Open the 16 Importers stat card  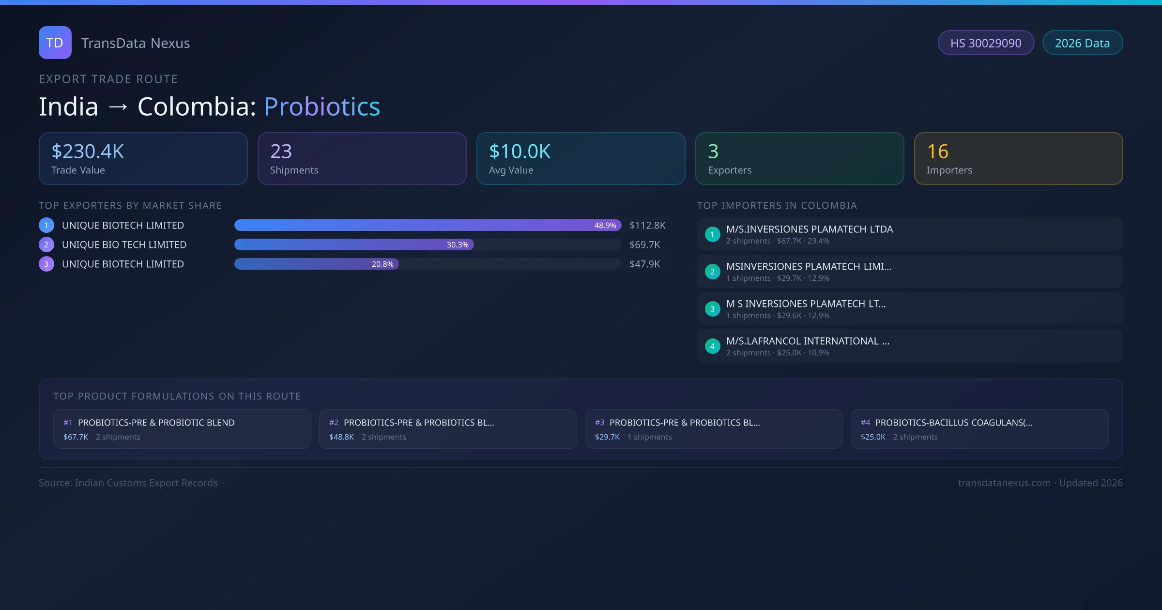pos(1018,159)
